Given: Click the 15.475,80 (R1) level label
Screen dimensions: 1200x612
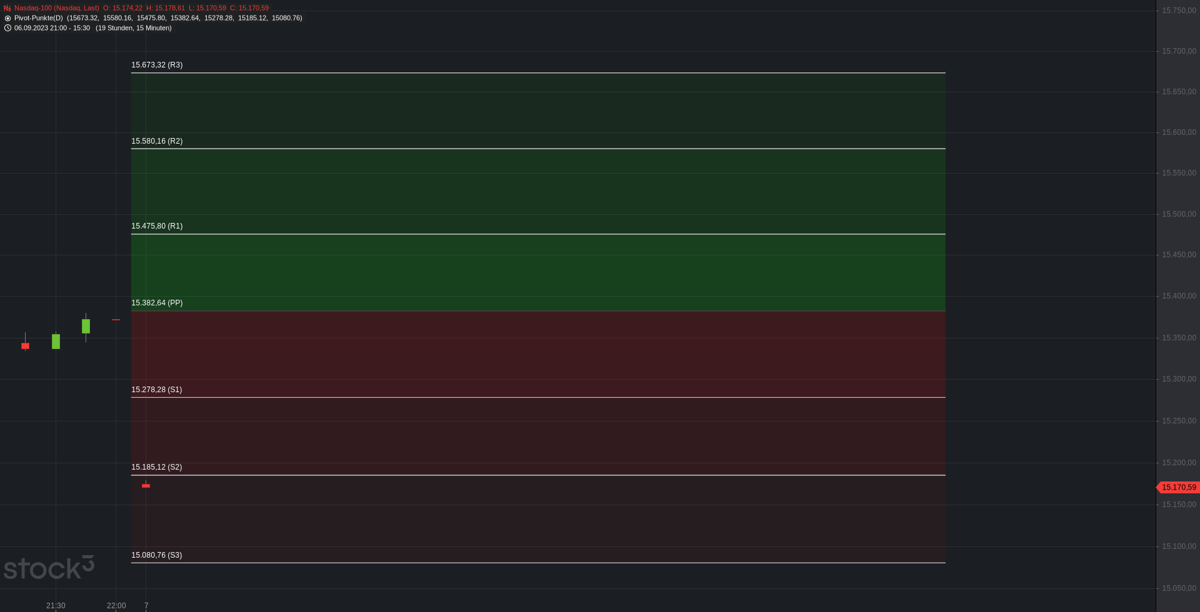Looking at the screenshot, I should pyautogui.click(x=157, y=226).
